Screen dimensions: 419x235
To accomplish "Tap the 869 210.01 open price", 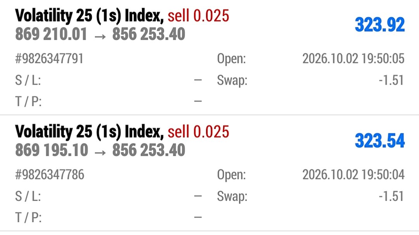I will pos(51,34).
